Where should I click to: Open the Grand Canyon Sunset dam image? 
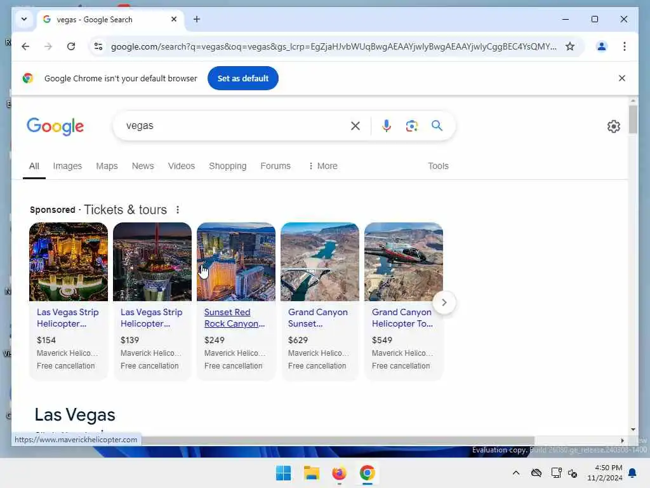point(320,261)
